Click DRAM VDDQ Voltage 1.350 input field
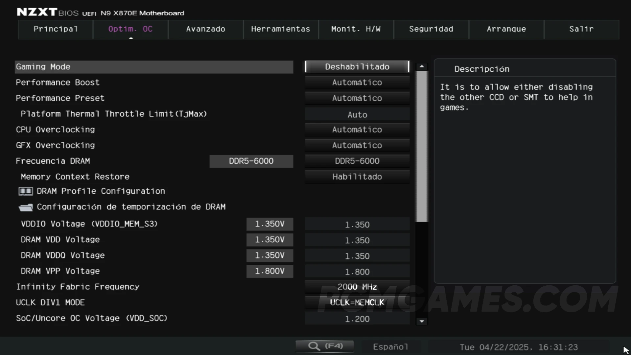631x355 pixels. (x=357, y=256)
